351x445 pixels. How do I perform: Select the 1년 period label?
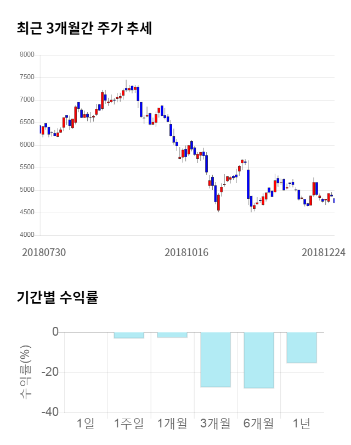click(x=302, y=424)
